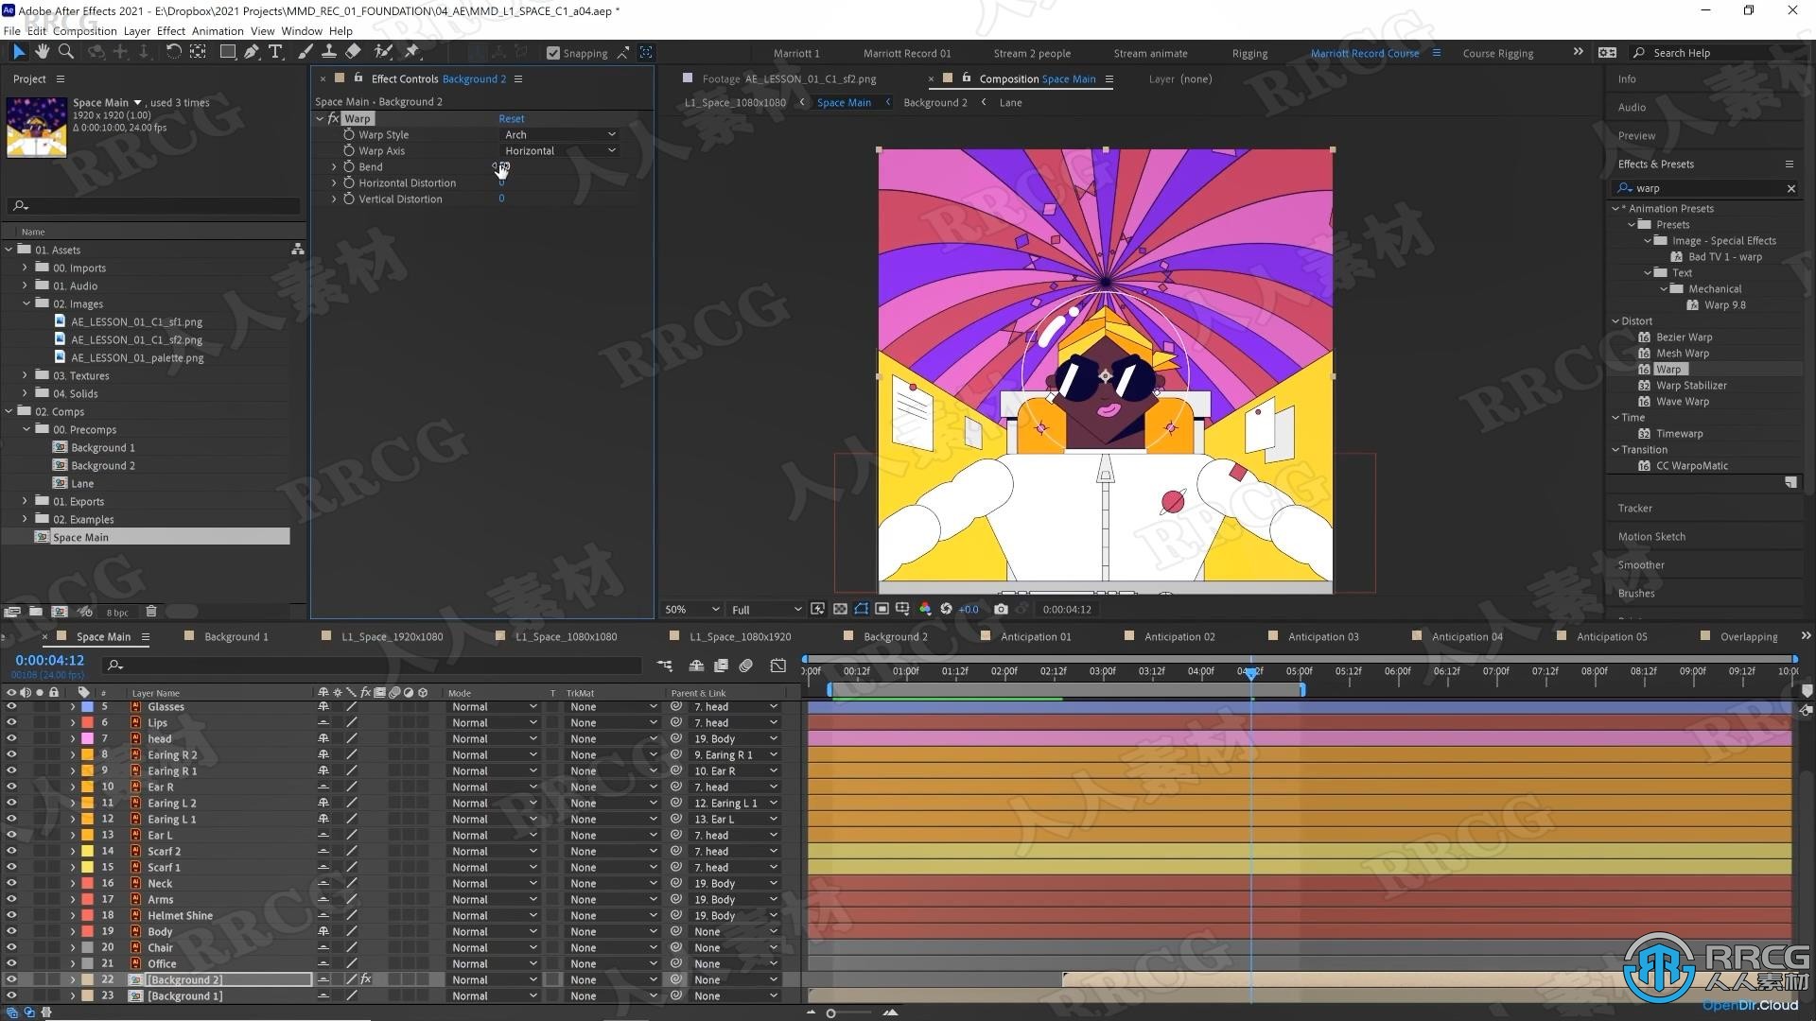Toggle the transparency grid icon

840,609
